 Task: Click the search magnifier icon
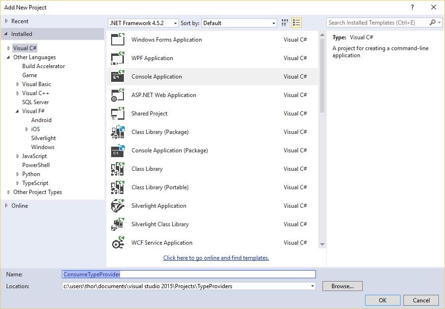432,23
